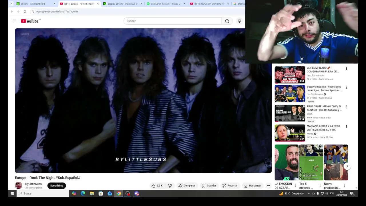Open Boca vs Instituto video thumbnail

290,94
